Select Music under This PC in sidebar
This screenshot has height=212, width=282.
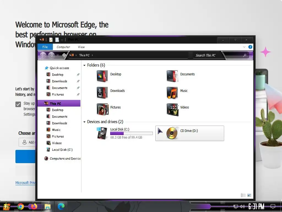[54, 130]
